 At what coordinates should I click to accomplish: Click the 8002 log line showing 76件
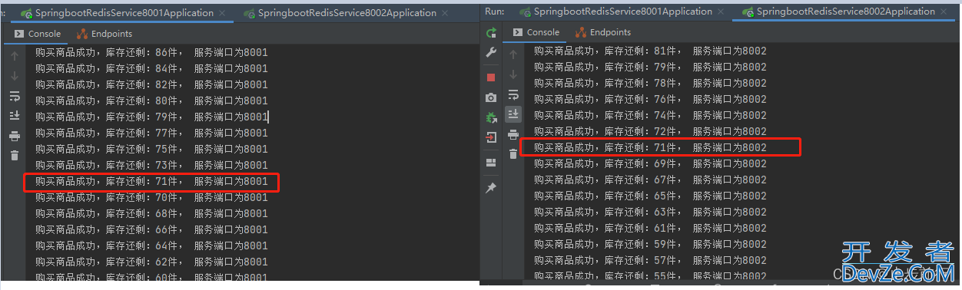pos(650,99)
